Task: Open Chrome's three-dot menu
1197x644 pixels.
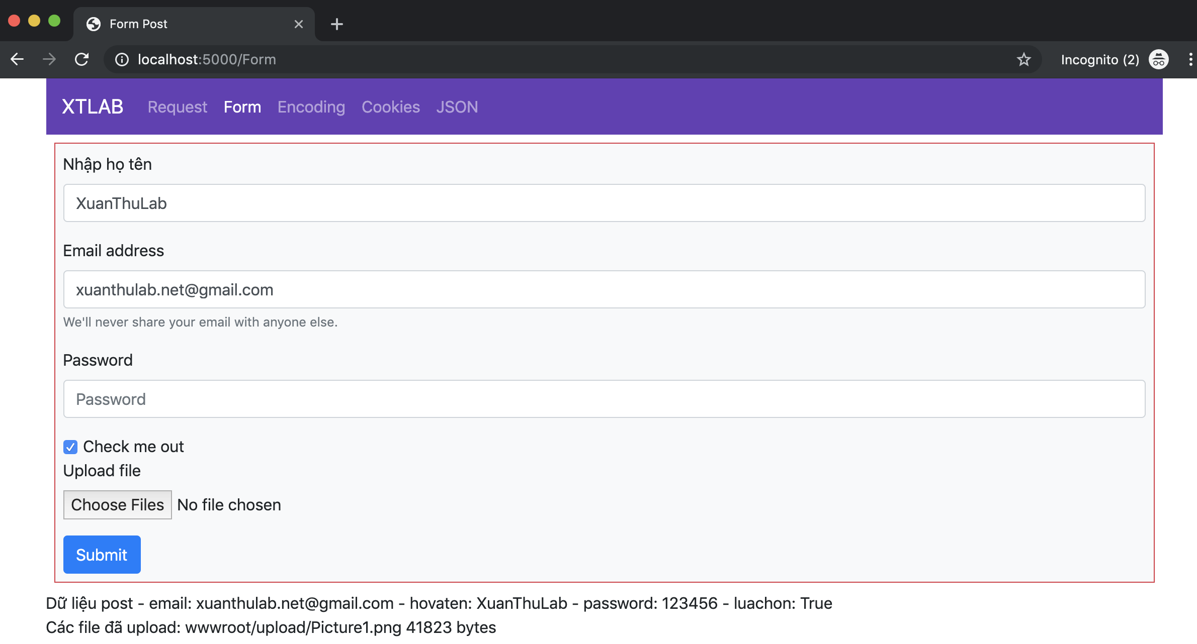Action: pyautogui.click(x=1190, y=60)
